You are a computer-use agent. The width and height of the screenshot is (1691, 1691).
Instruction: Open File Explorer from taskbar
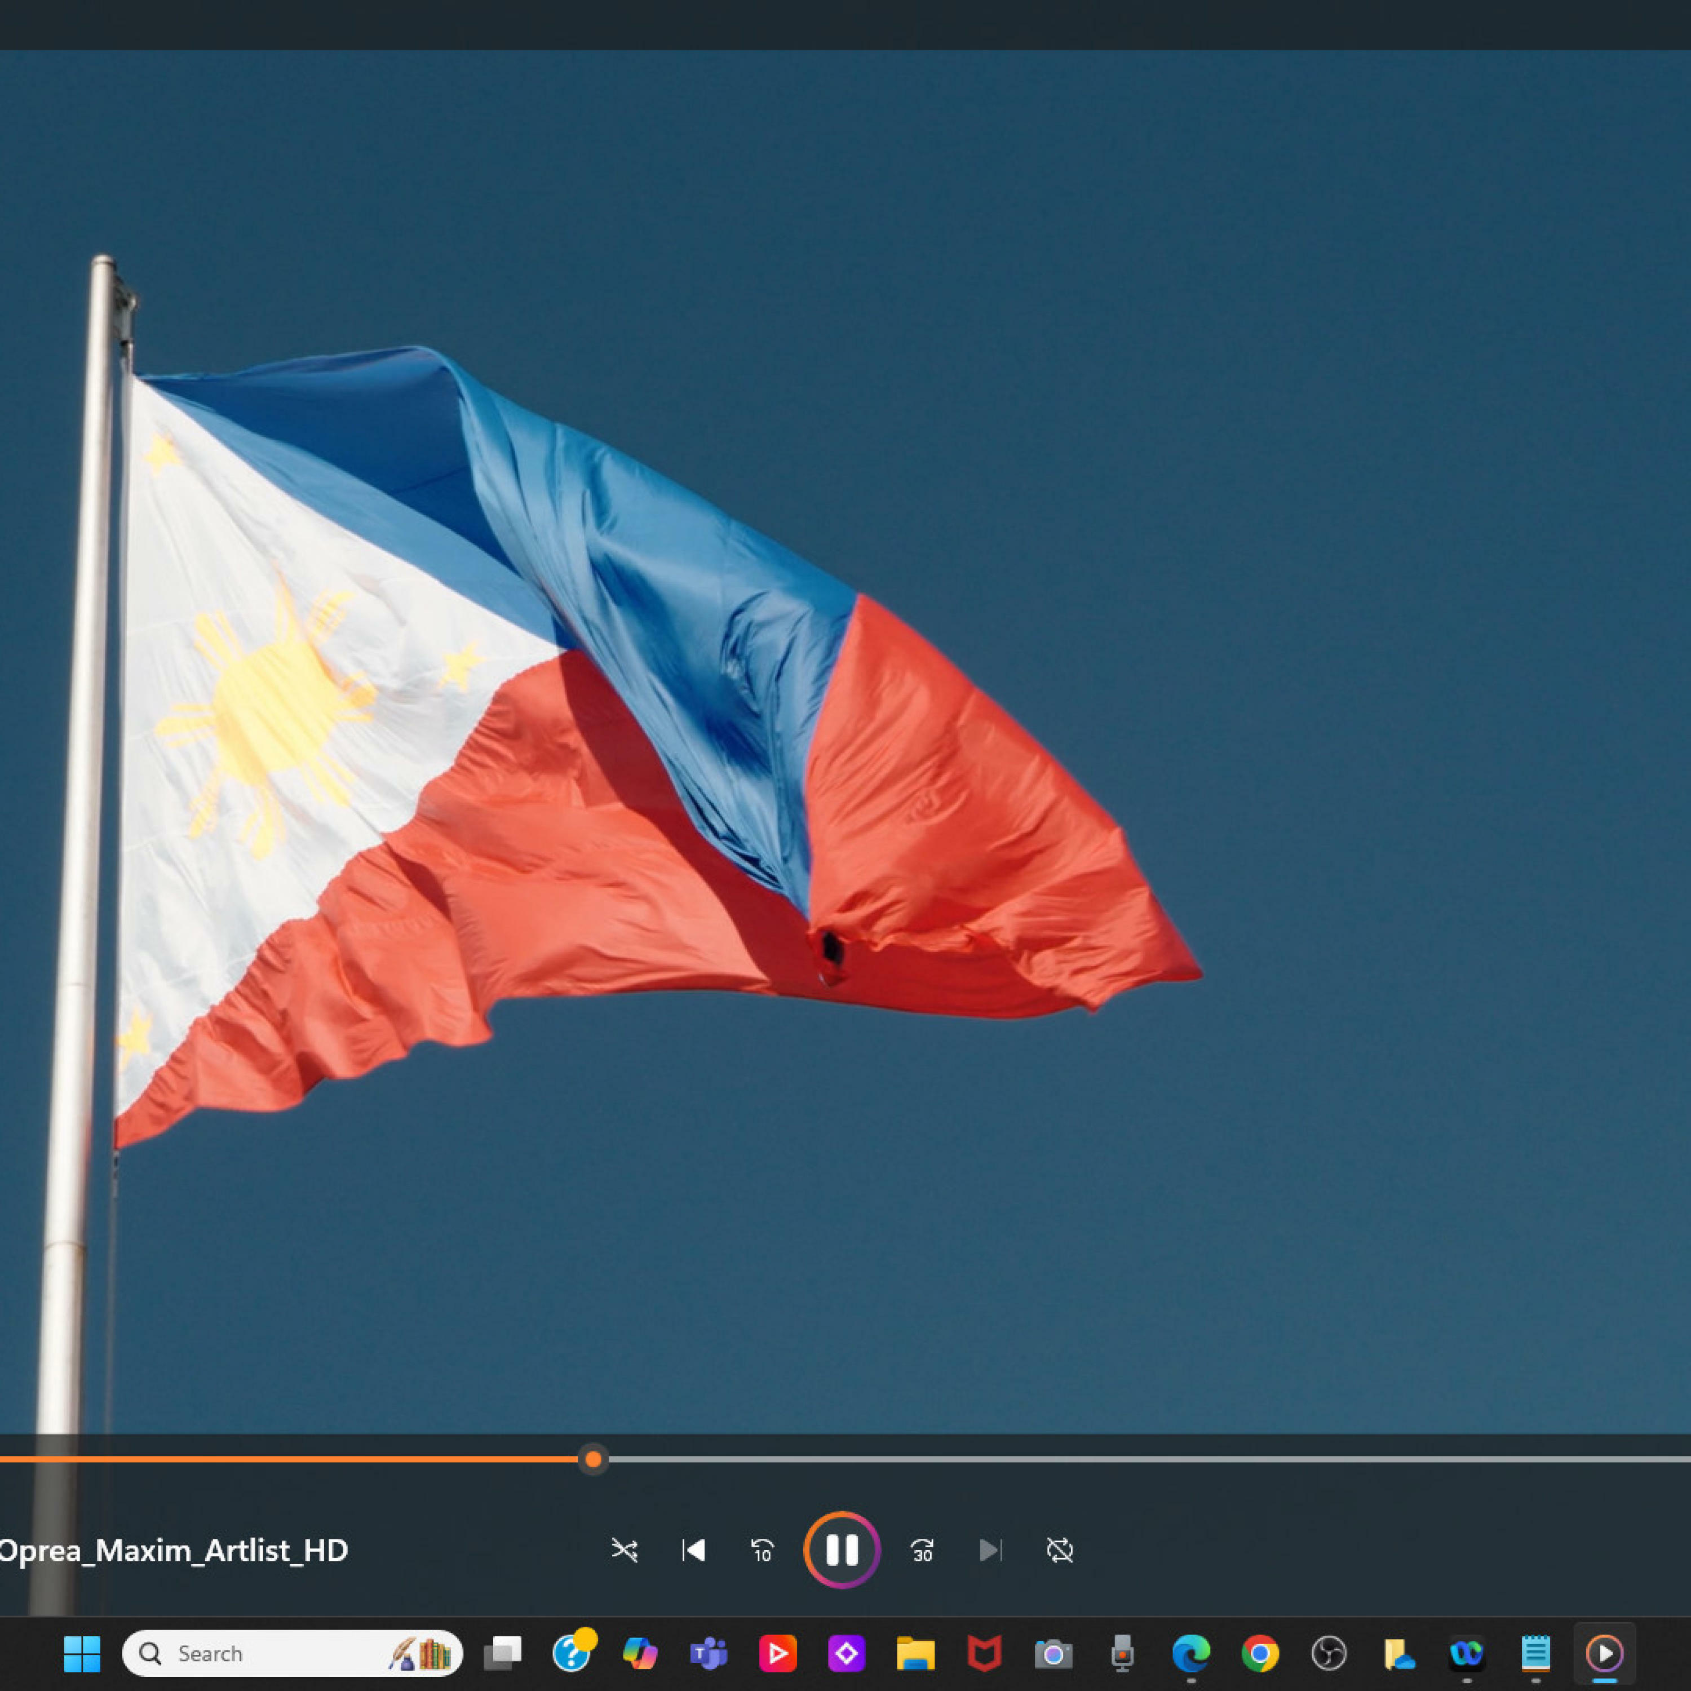(x=915, y=1653)
